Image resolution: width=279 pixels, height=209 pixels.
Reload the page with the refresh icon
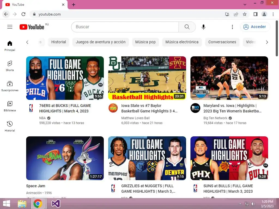pyautogui.click(x=23, y=14)
